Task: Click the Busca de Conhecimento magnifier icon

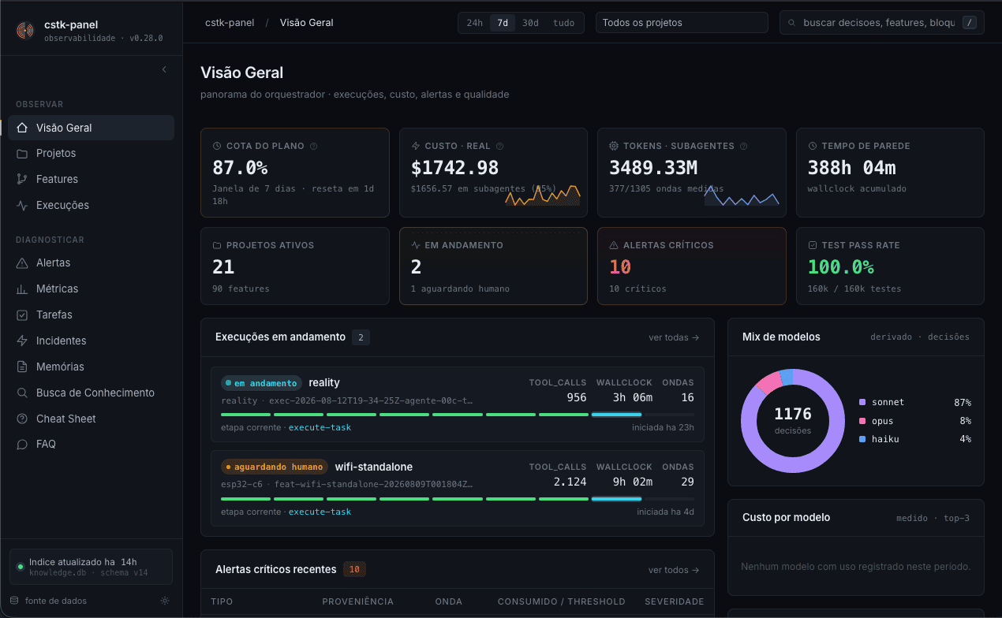Action: [x=22, y=393]
